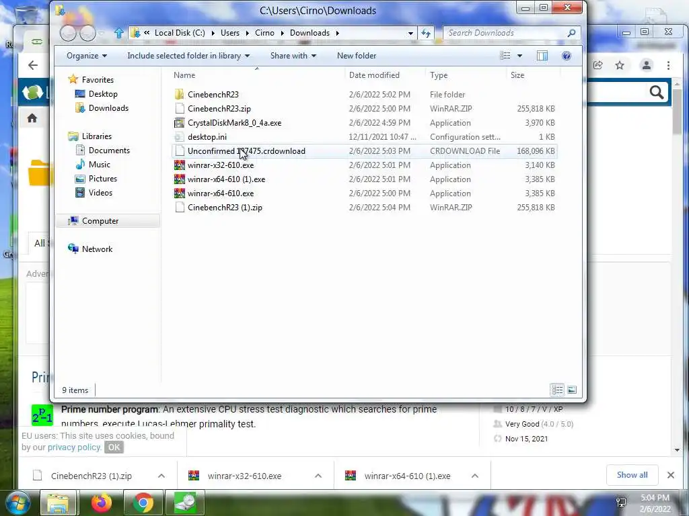The image size is (689, 516).
Task: Click Users in the address breadcrumb
Action: tap(230, 33)
